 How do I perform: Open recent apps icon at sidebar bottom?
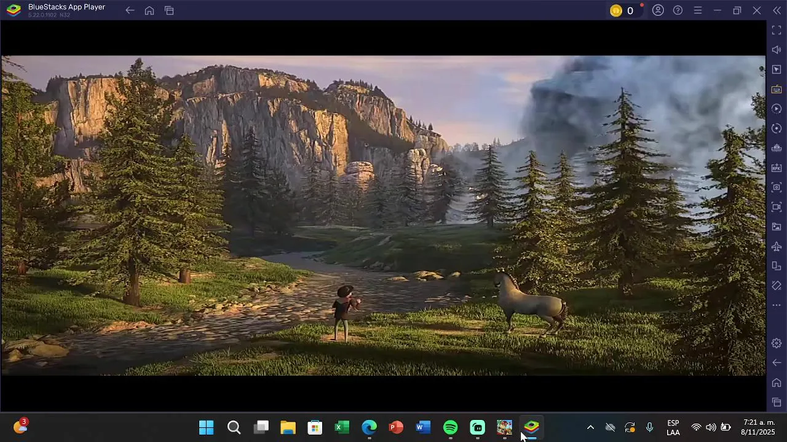coord(777,402)
